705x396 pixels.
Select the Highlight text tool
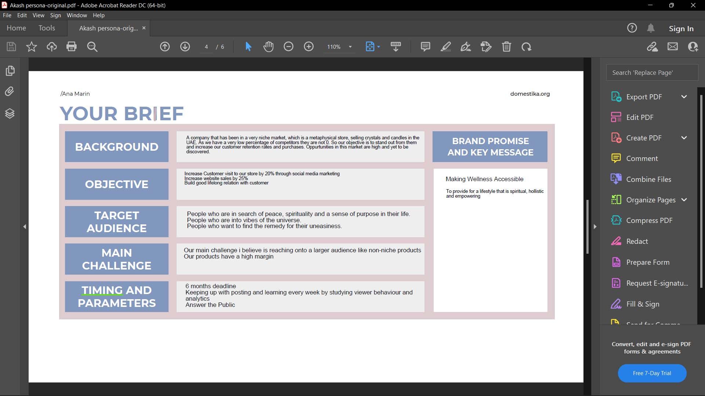click(445, 47)
